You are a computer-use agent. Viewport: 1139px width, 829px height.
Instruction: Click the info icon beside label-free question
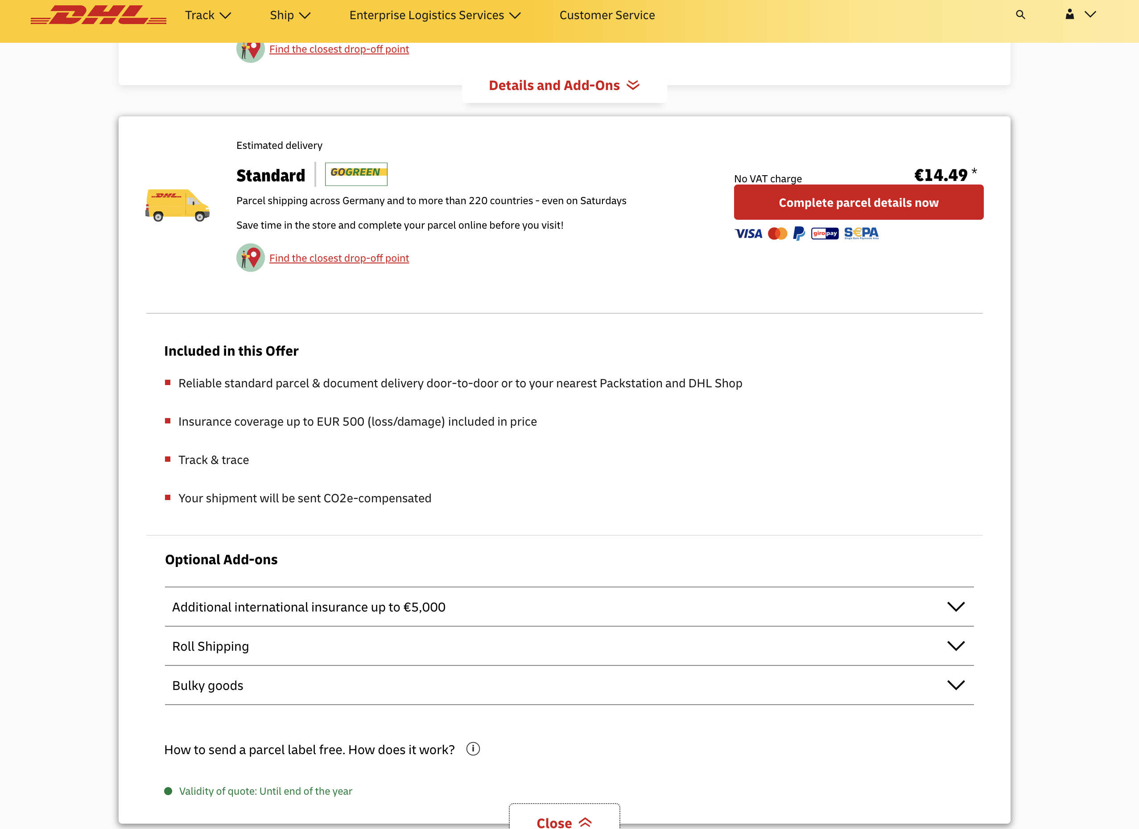point(473,749)
